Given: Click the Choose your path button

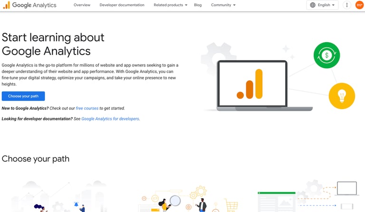Looking at the screenshot, I should point(23,96).
